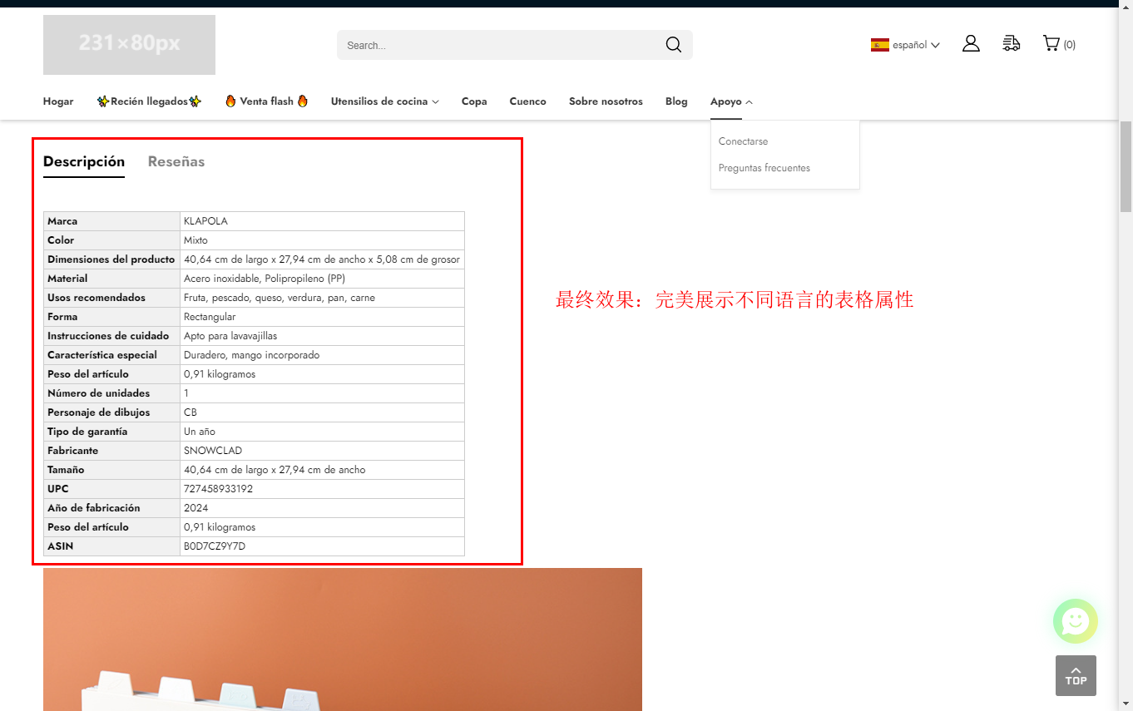
Task: Click the page vertical scrollbar thumb
Action: [1126, 166]
